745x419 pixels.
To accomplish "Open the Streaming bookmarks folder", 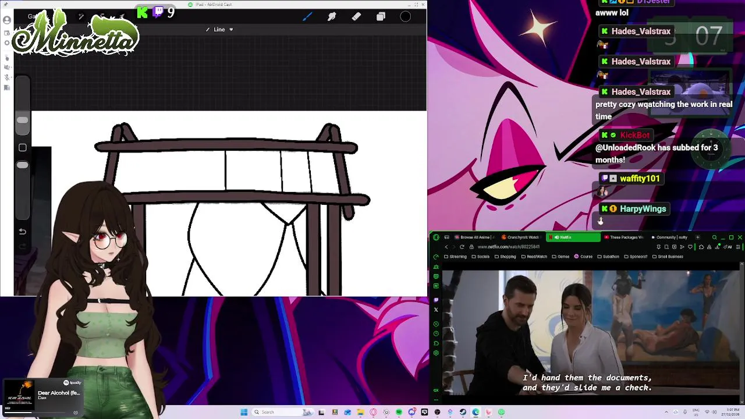I will click(455, 257).
